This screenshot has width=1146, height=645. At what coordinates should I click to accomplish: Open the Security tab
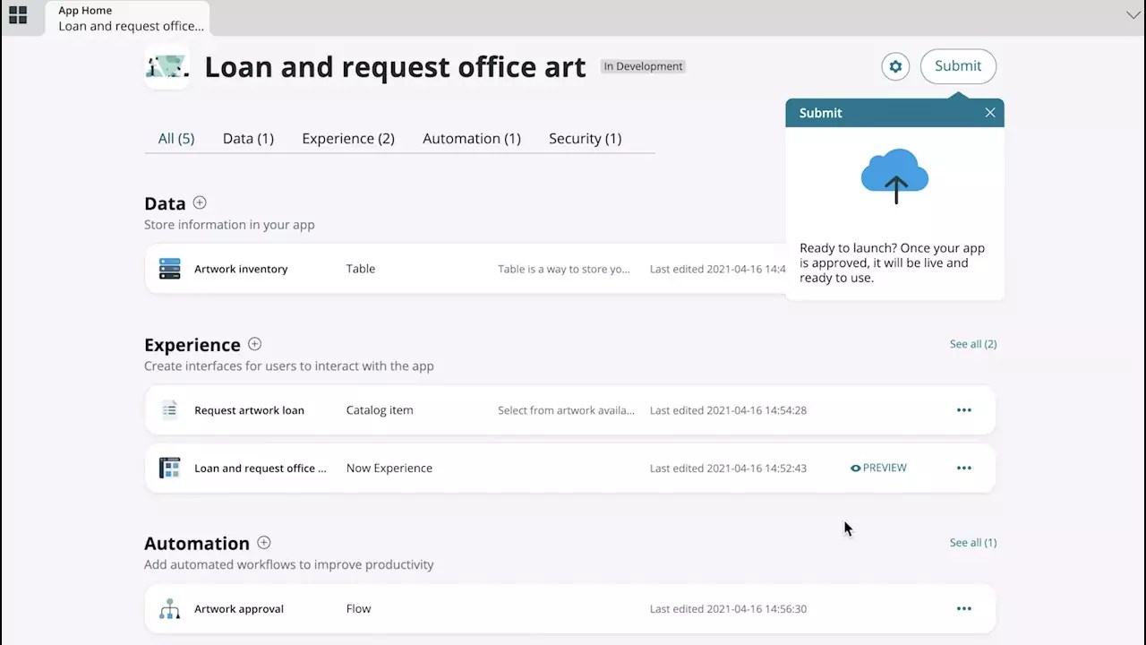tap(585, 138)
